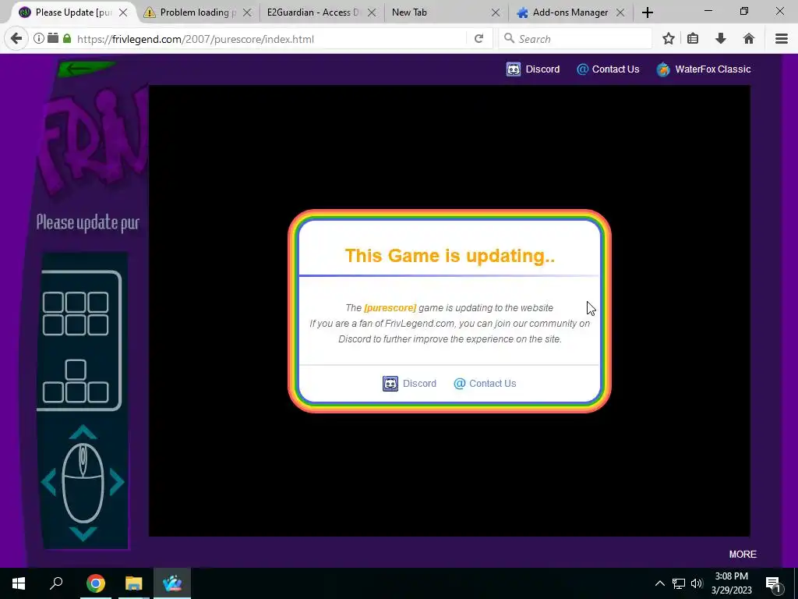Open the Contact Us link in top bar
This screenshot has height=599, width=798.
(616, 69)
